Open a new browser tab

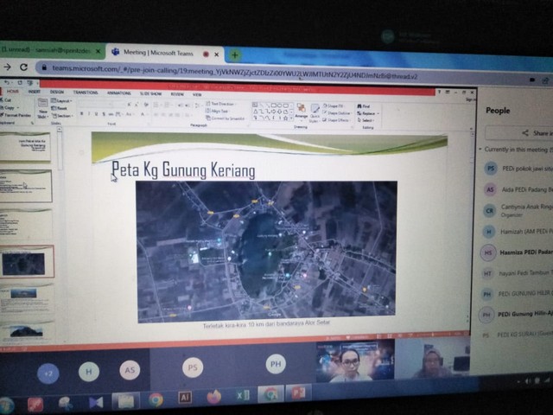[234, 54]
